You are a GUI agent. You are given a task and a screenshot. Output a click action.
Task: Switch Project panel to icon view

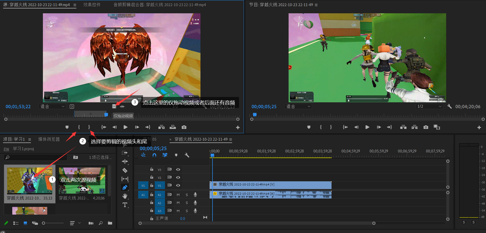[25, 223]
